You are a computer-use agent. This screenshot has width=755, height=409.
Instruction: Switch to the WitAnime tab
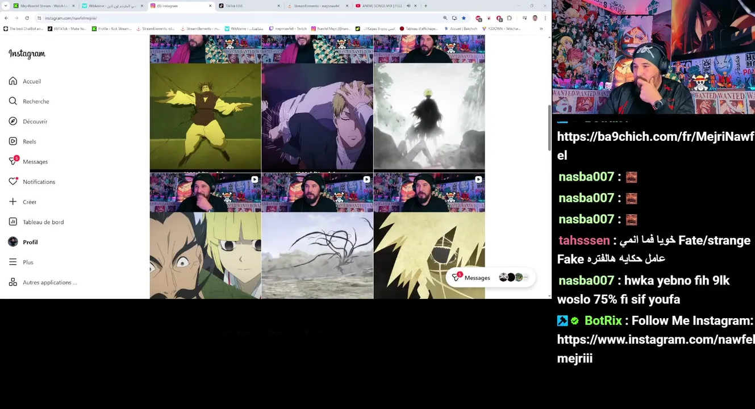tap(112, 6)
